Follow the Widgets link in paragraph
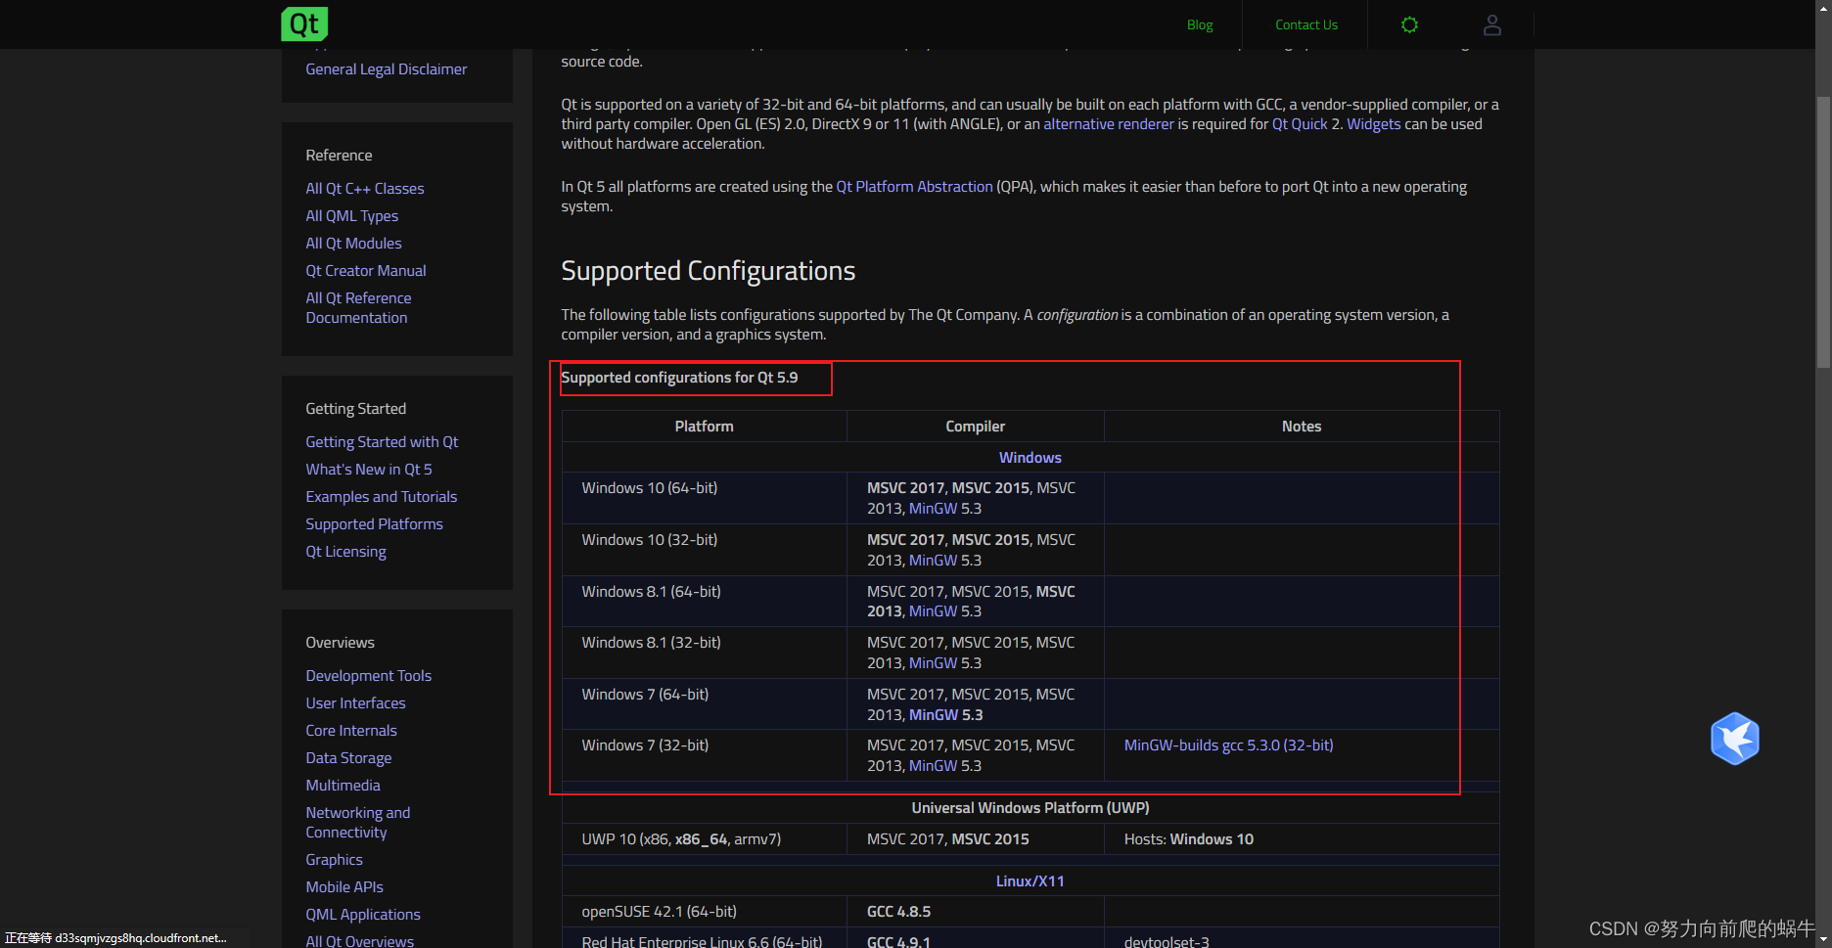1832x948 pixels. (1374, 124)
